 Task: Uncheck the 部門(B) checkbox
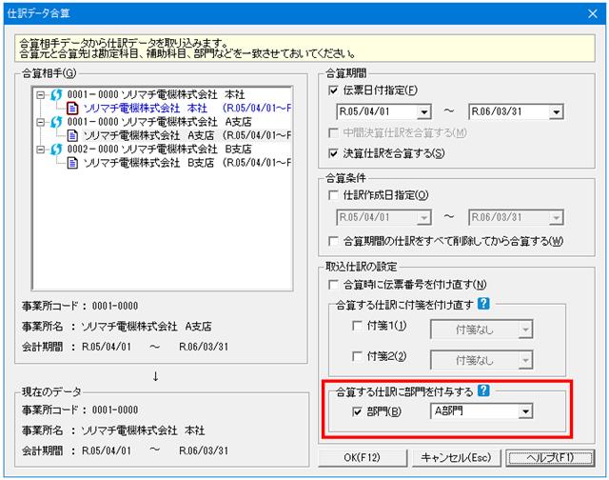(357, 411)
